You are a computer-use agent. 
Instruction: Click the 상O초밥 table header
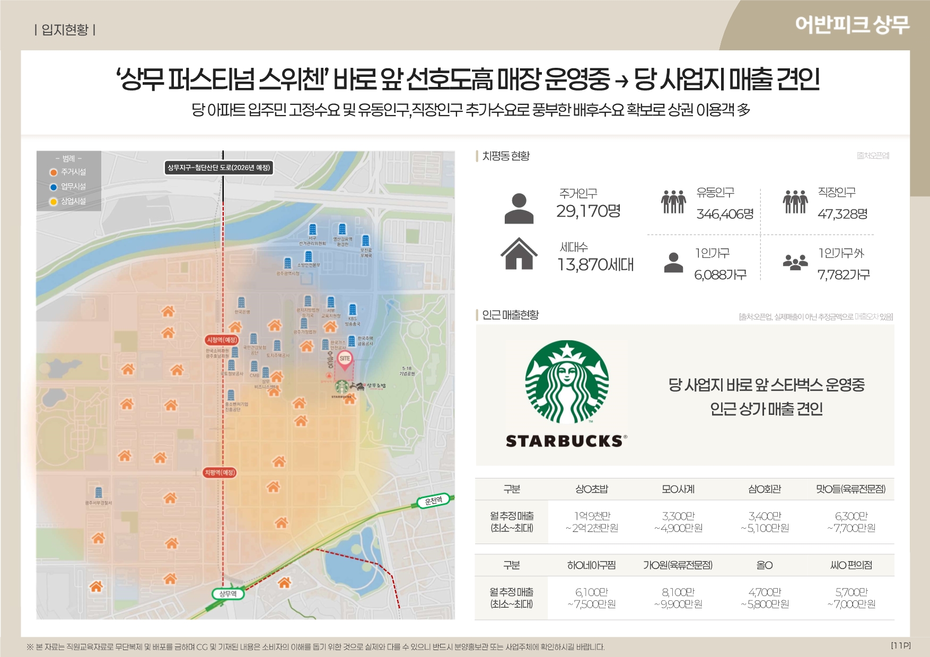tap(592, 489)
